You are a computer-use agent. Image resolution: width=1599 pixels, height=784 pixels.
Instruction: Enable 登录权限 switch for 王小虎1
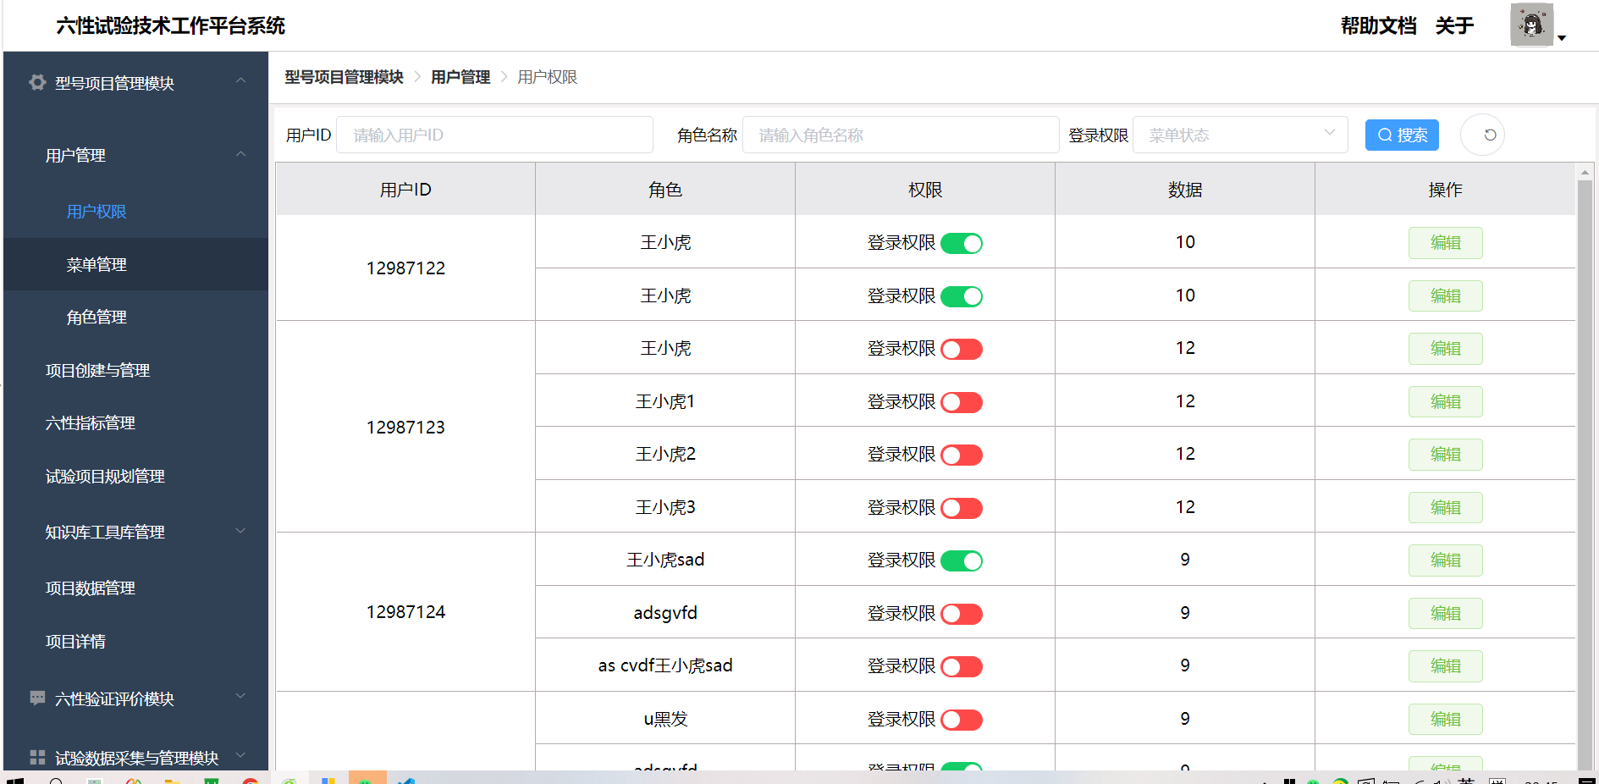tap(962, 402)
